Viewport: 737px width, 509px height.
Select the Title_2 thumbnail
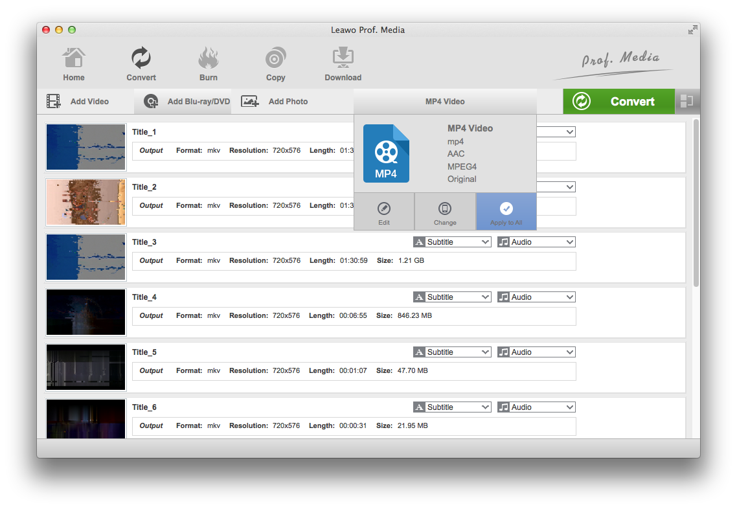pyautogui.click(x=86, y=202)
